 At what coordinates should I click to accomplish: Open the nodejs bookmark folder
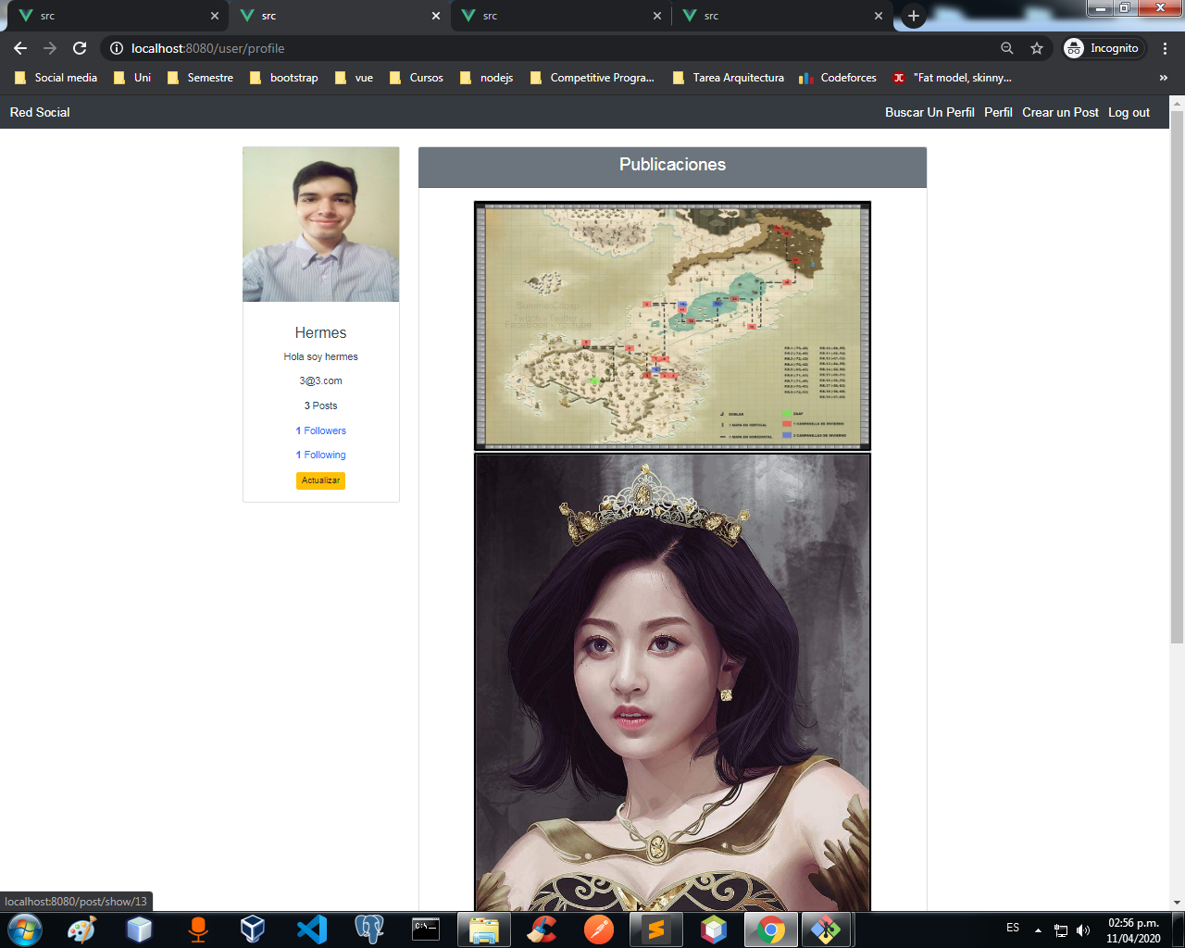pyautogui.click(x=487, y=78)
